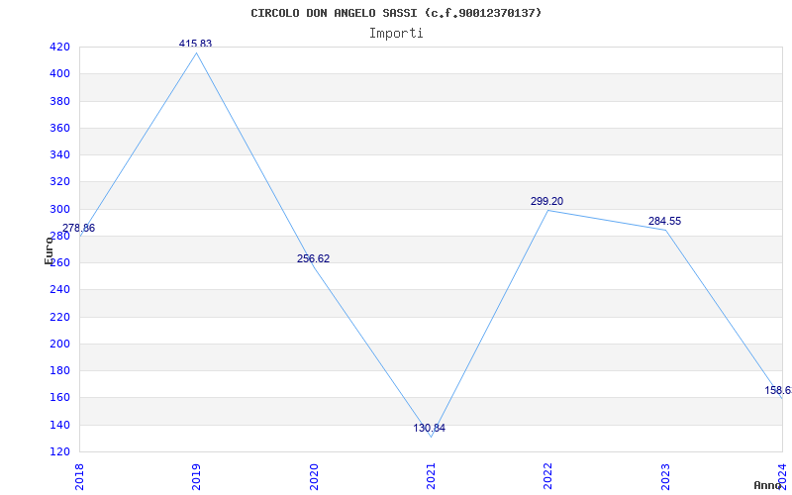The height and width of the screenshot is (495, 792).
Task: Click the 320 y-axis tick label
Action: (59, 182)
